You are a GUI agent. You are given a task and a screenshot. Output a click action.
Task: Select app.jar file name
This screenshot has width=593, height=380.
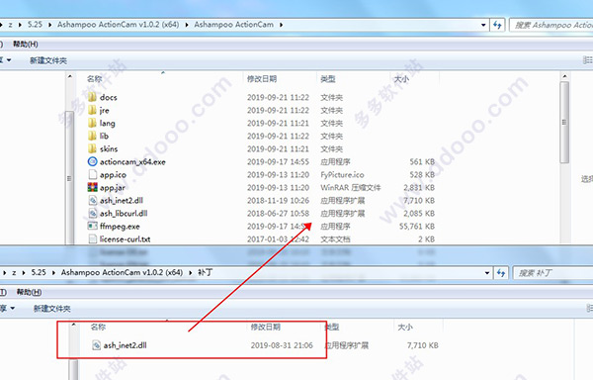tap(113, 188)
